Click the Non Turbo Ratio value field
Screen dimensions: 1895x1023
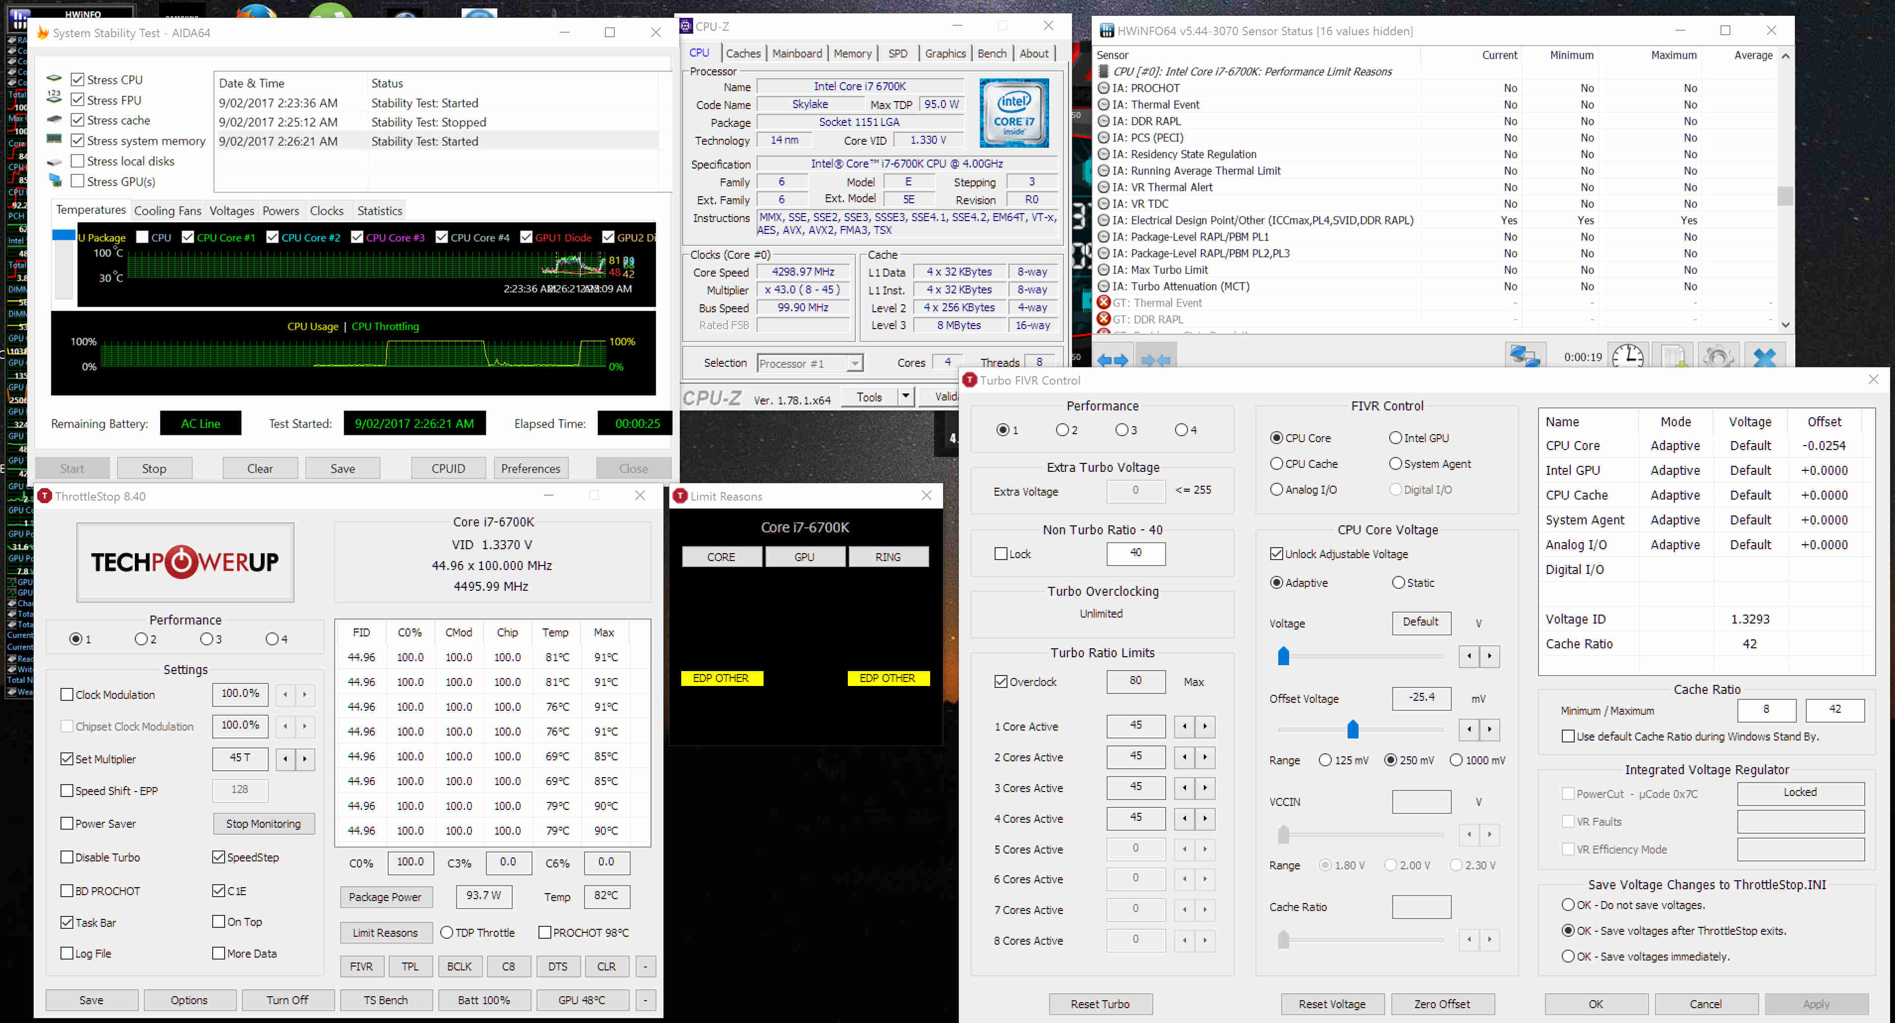coord(1136,553)
